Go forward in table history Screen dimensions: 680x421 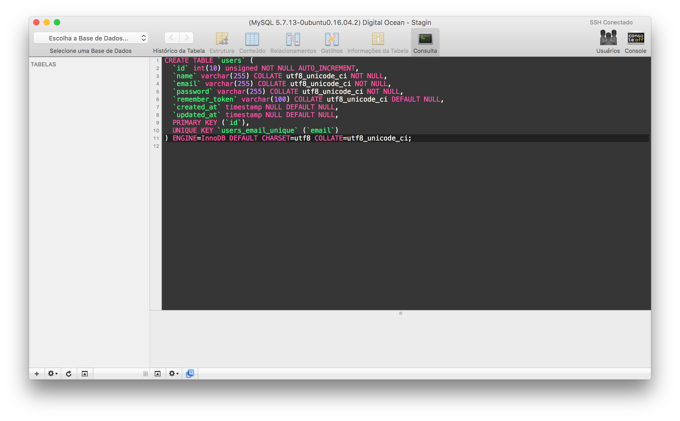tap(187, 38)
